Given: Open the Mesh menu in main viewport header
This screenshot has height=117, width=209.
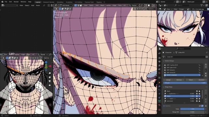Looking at the screenshot, I should pyautogui.click(x=102, y=6).
